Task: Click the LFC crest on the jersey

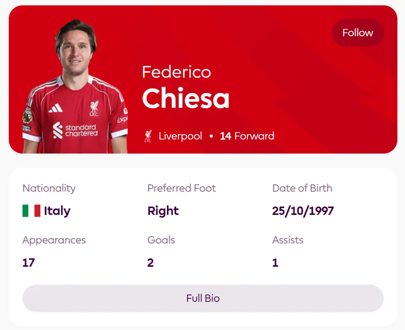Action: tap(94, 108)
